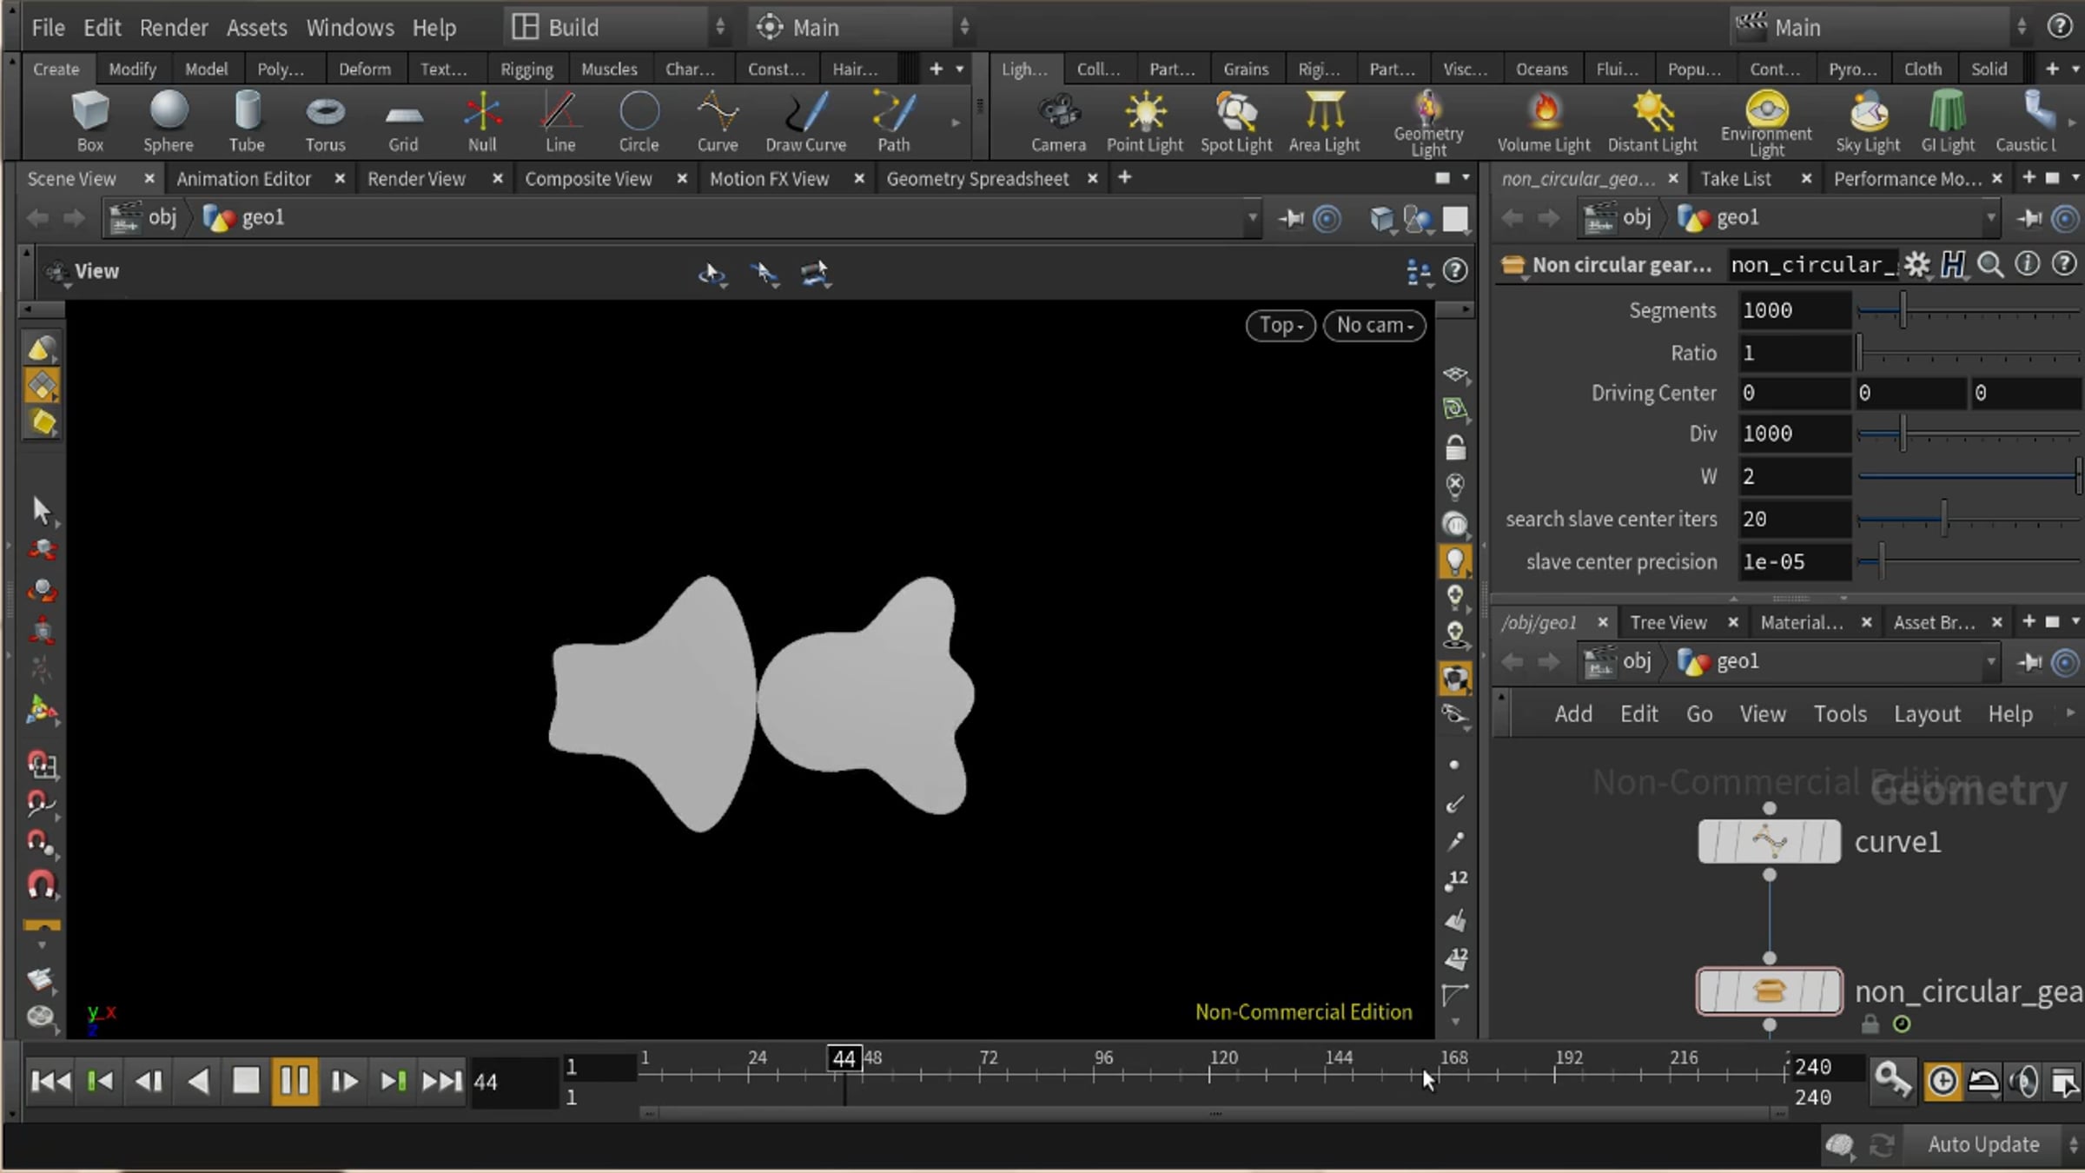Jump to the first frame
2085x1173 pixels.
coord(50,1081)
